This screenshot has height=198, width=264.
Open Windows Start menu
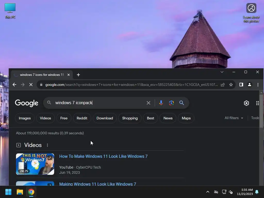pos(8,192)
